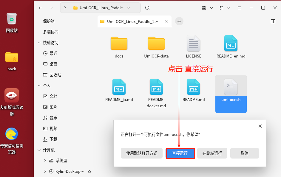Click 取消 button

[x=244, y=153]
